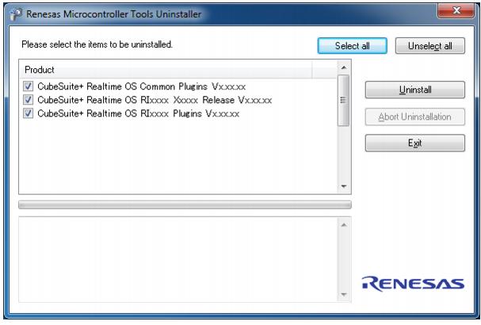Screen dimensions: 481x325
Task: Click the product list scrollbar thumb
Action: point(343,101)
